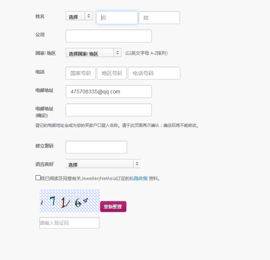The height and width of the screenshot is (260, 270).
Task: Click the 国家号码 country code field
Action: coord(81,73)
